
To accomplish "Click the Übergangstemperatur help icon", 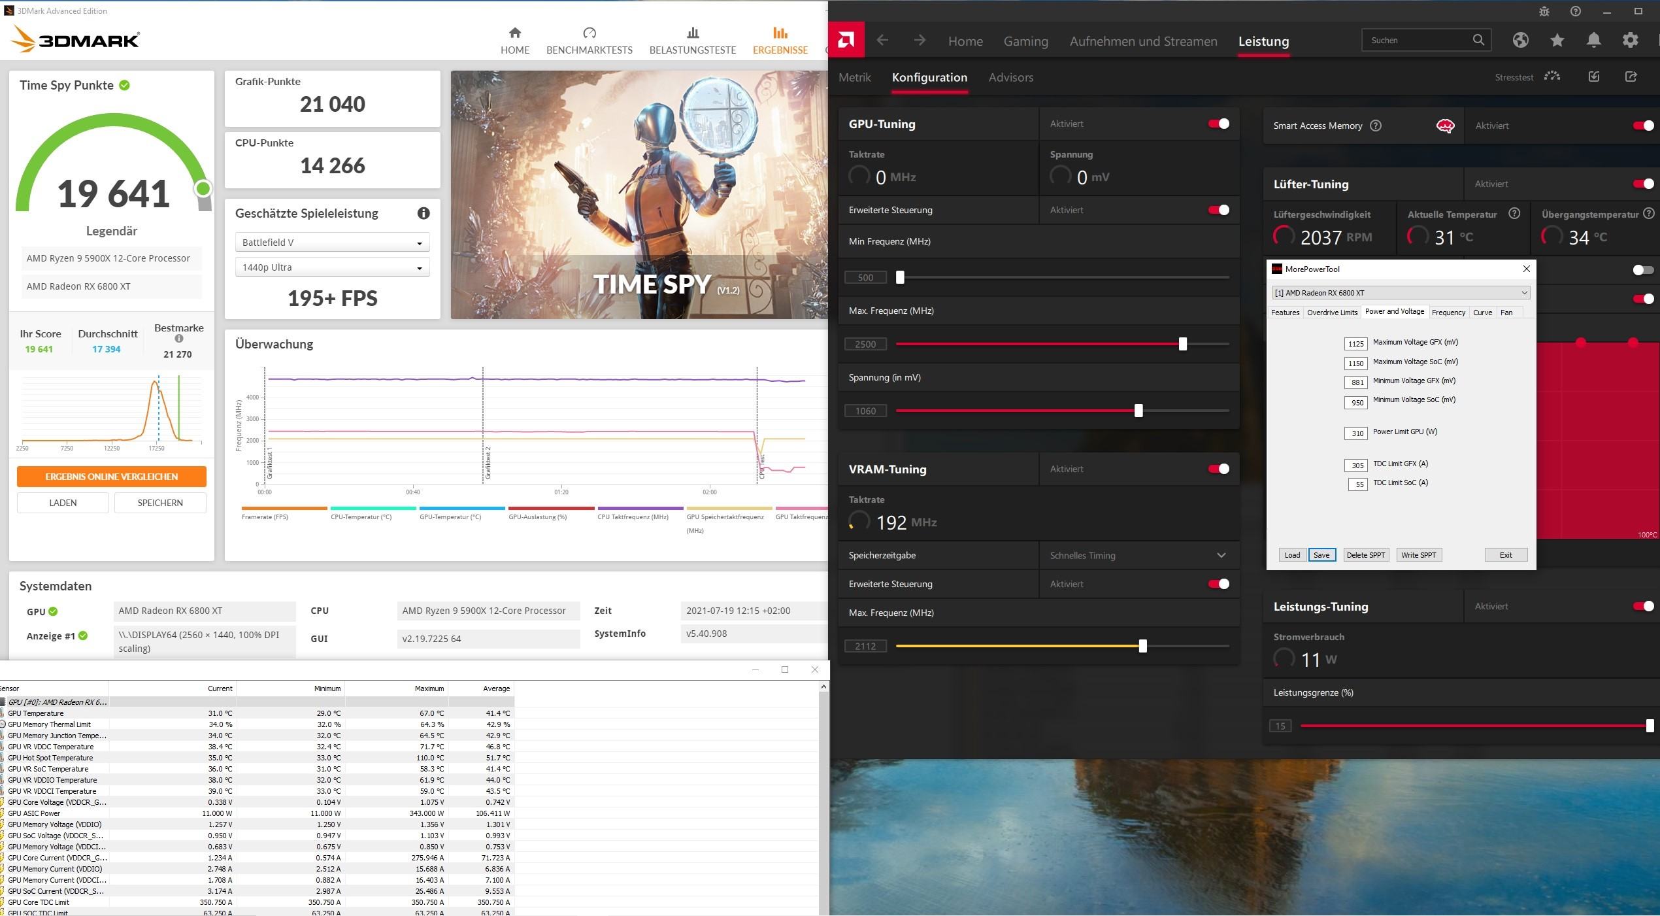I will [x=1649, y=213].
